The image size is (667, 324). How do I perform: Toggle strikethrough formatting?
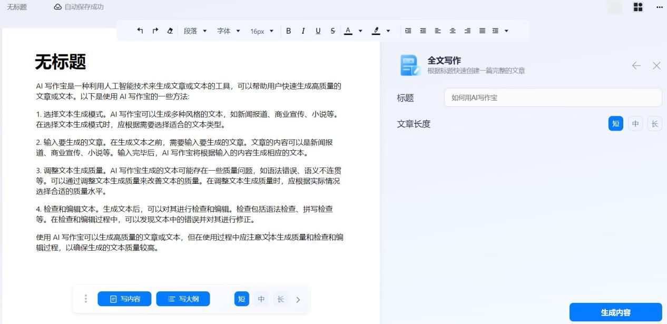tap(332, 31)
